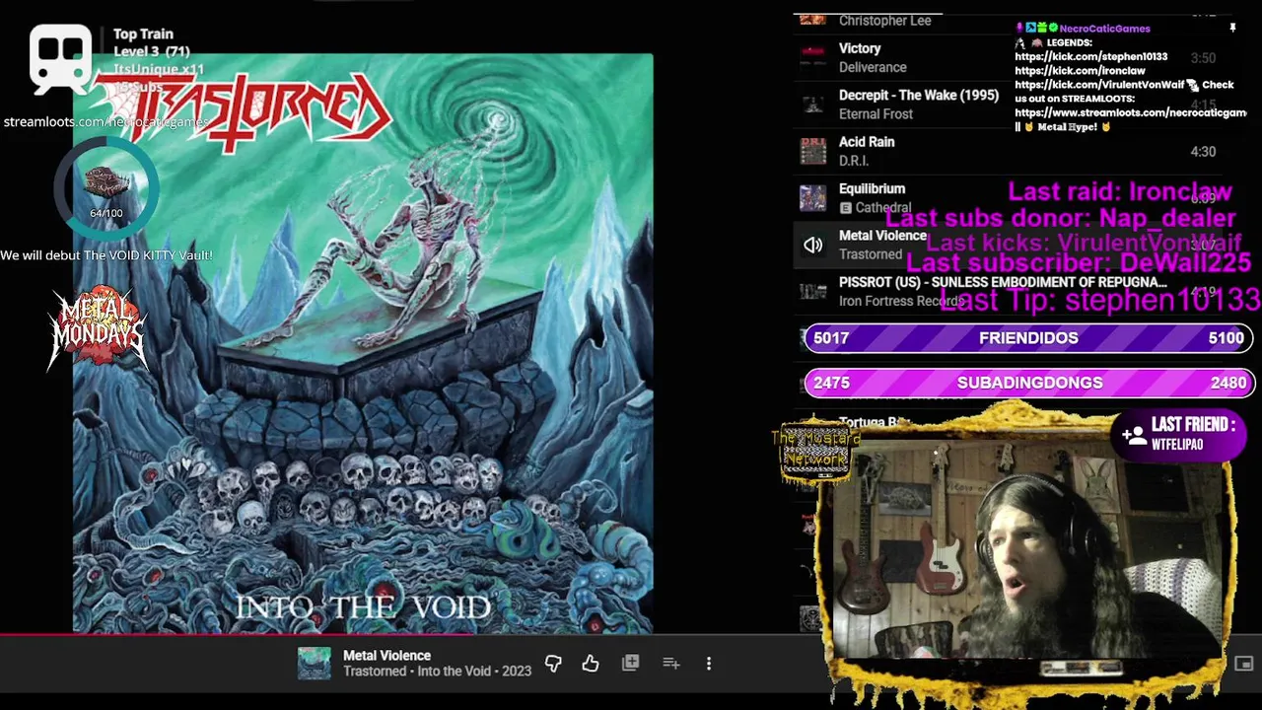Viewport: 1262px width, 710px height.
Task: Click the SUBADINGDONGS goal progress bar
Action: click(x=1028, y=383)
